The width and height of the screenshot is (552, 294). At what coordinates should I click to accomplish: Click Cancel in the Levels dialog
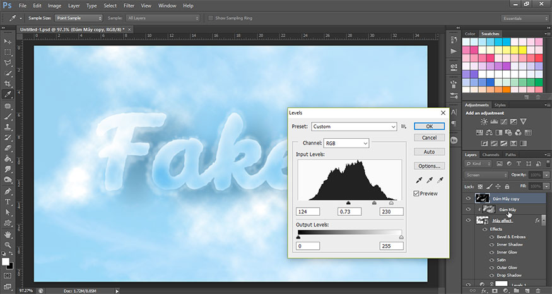coord(430,138)
